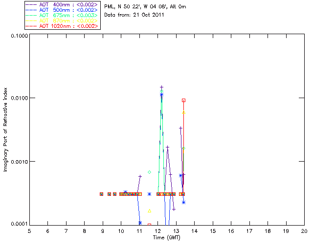Image resolution: width=313 pixels, height=250 pixels.
Task: Click the isolated green diamond marker near 11.5 hours
Action: 149,172
